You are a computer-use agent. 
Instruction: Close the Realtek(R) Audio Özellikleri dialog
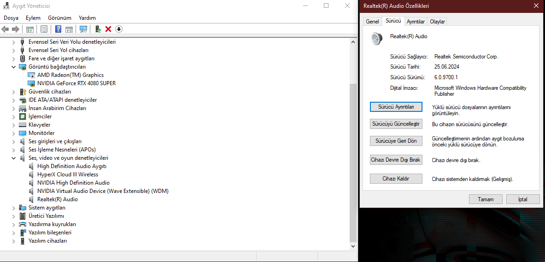pos(536,6)
